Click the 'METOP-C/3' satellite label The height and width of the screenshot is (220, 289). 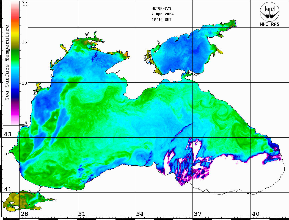pyautogui.click(x=161, y=9)
